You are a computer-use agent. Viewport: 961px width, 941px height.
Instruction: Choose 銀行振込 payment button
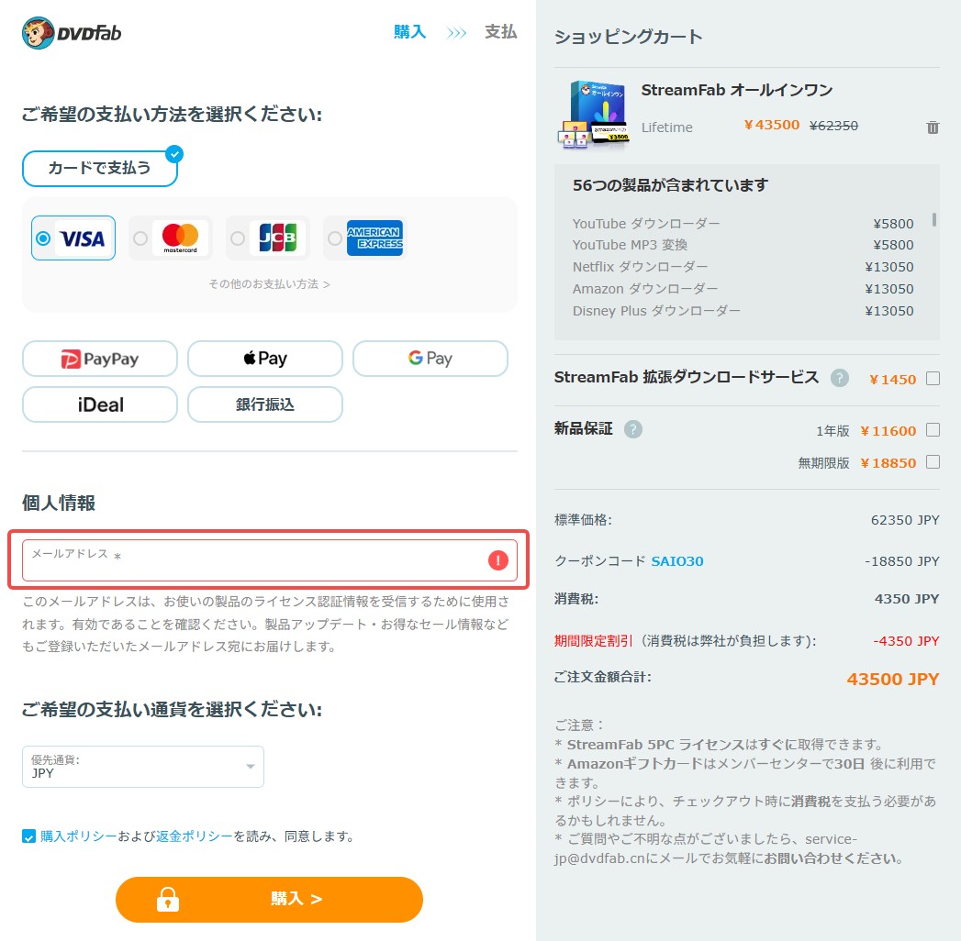[x=264, y=404]
